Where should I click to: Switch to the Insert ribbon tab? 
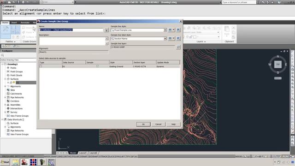14,23
